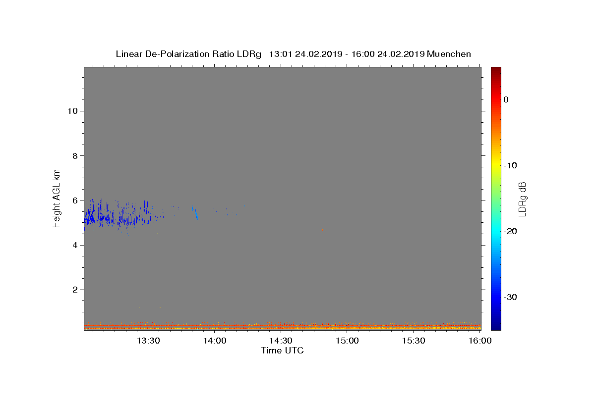
Task: Click the height tick label 6
Action: 74,200
